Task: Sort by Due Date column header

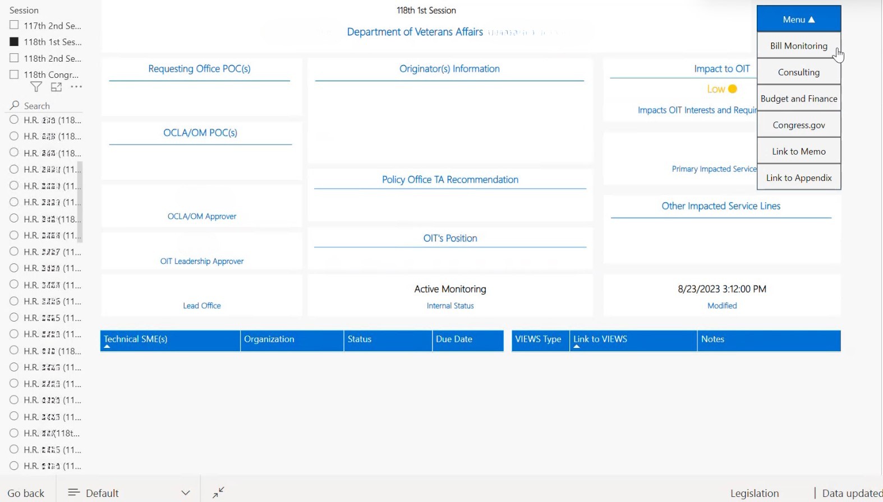Action: [468, 341]
